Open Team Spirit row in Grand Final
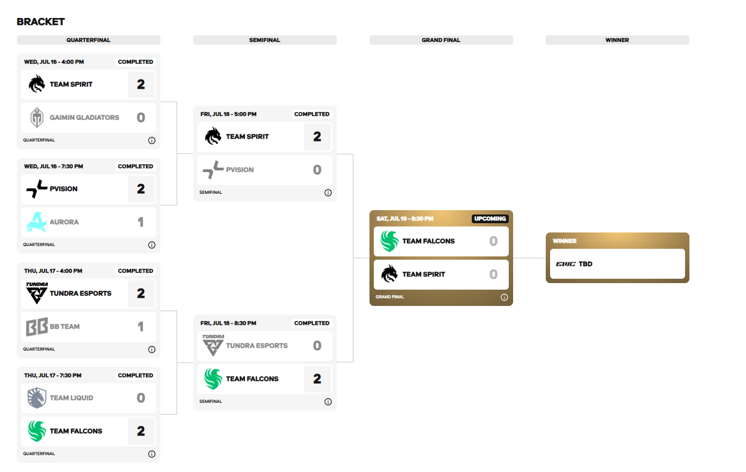The image size is (746, 472). 441,274
